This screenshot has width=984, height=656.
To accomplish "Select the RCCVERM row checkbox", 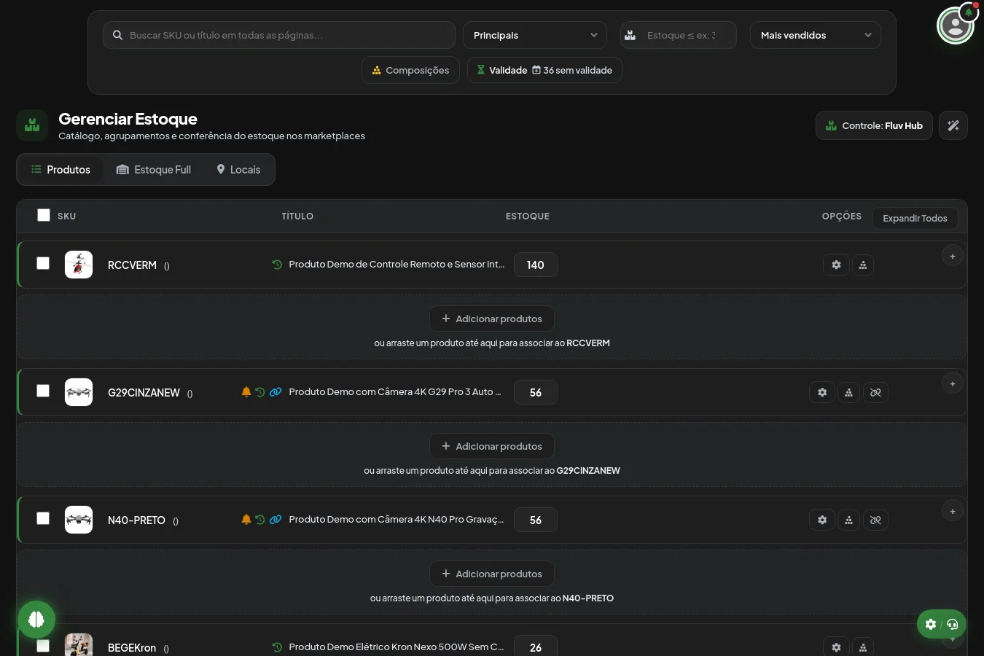I will [43, 263].
